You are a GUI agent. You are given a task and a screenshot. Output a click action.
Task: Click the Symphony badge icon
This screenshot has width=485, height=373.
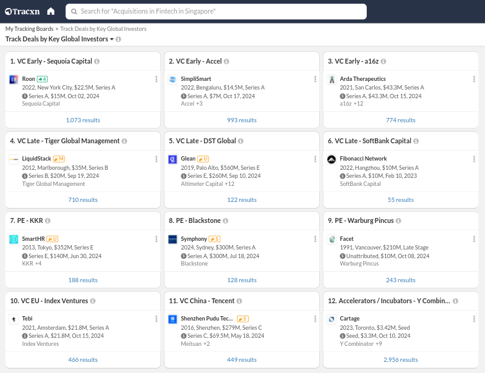click(214, 239)
